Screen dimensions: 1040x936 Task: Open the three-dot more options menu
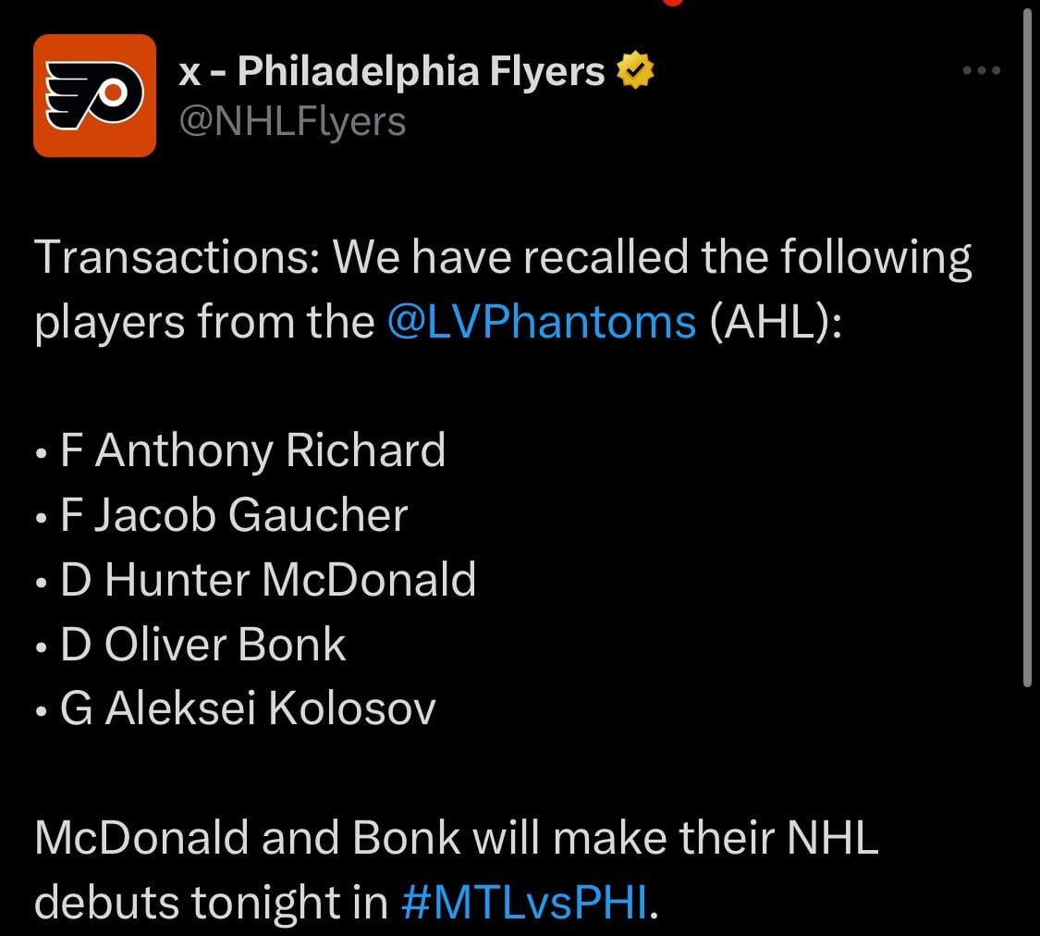[x=981, y=70]
